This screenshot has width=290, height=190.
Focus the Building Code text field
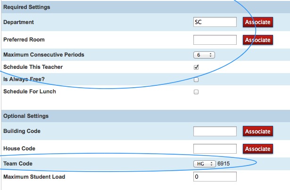215,131
